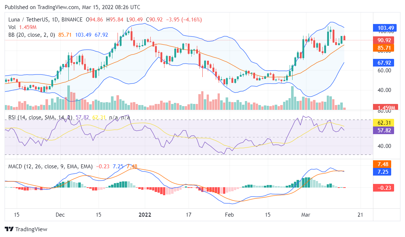Image resolution: width=405 pixels, height=237 pixels.
Task: Select the RSI (14, close, SMA) indicator legend
Action: tap(40, 117)
